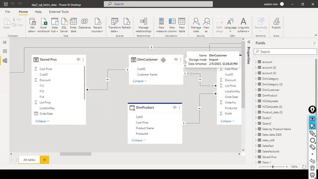Collapse the Stored Proc table card
Viewport: 318px width, 179px height.
coord(42,121)
